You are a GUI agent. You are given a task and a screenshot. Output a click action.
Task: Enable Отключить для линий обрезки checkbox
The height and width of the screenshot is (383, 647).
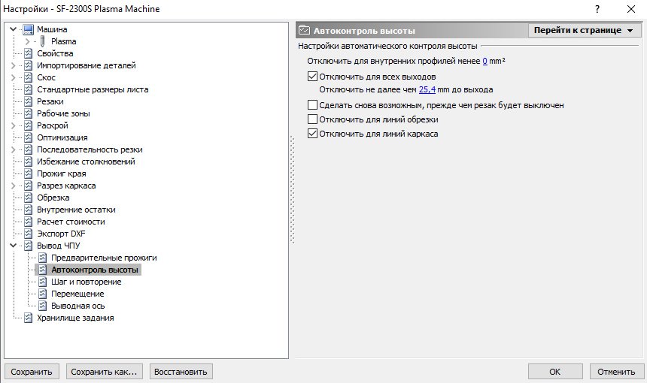tap(312, 119)
